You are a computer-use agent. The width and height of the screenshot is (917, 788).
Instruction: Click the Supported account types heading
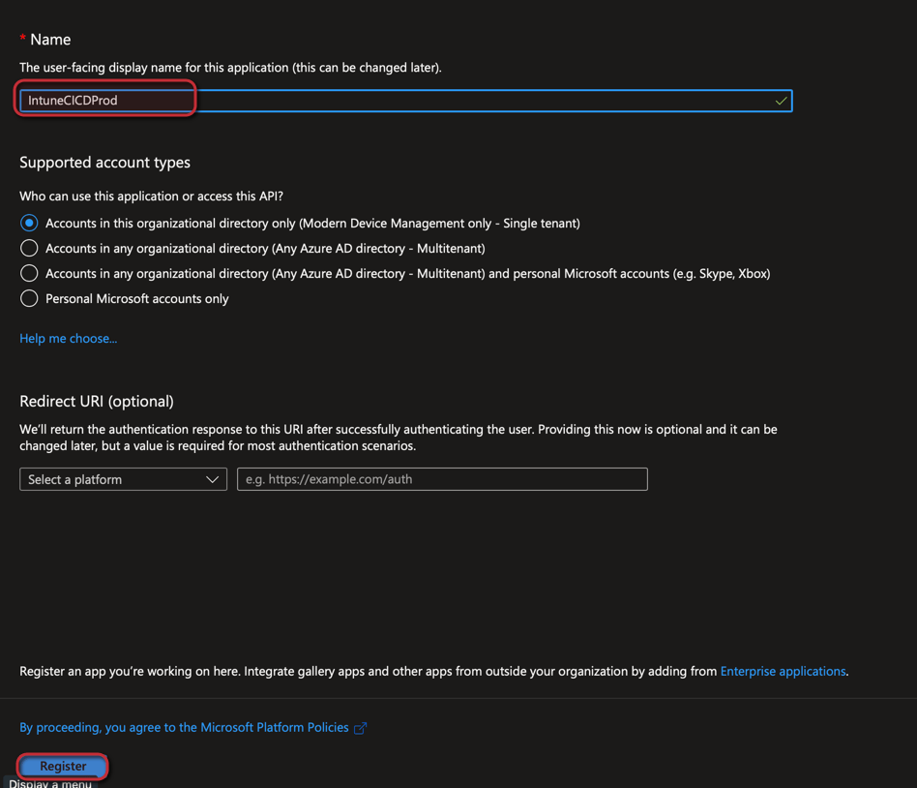pos(104,162)
